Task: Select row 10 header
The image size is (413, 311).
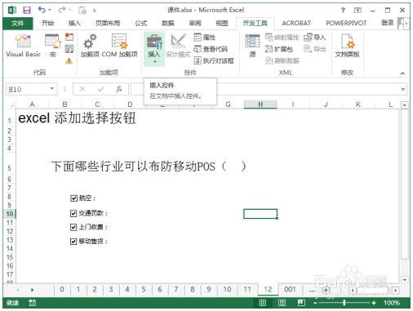Action: (x=10, y=214)
